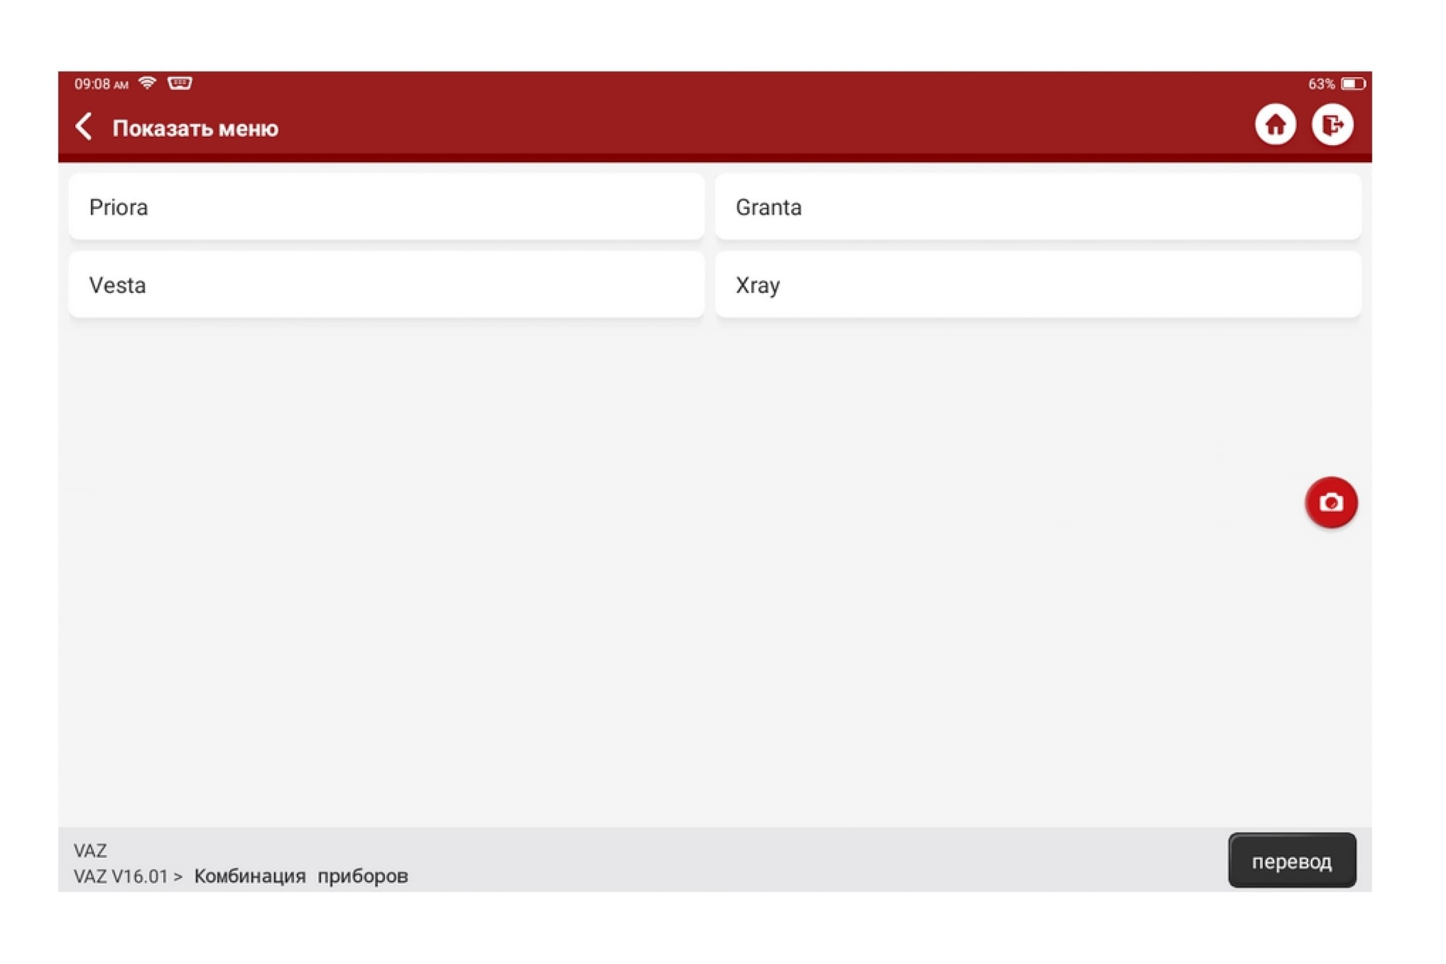Select the Granta model
1446x964 pixels.
[x=1038, y=207]
